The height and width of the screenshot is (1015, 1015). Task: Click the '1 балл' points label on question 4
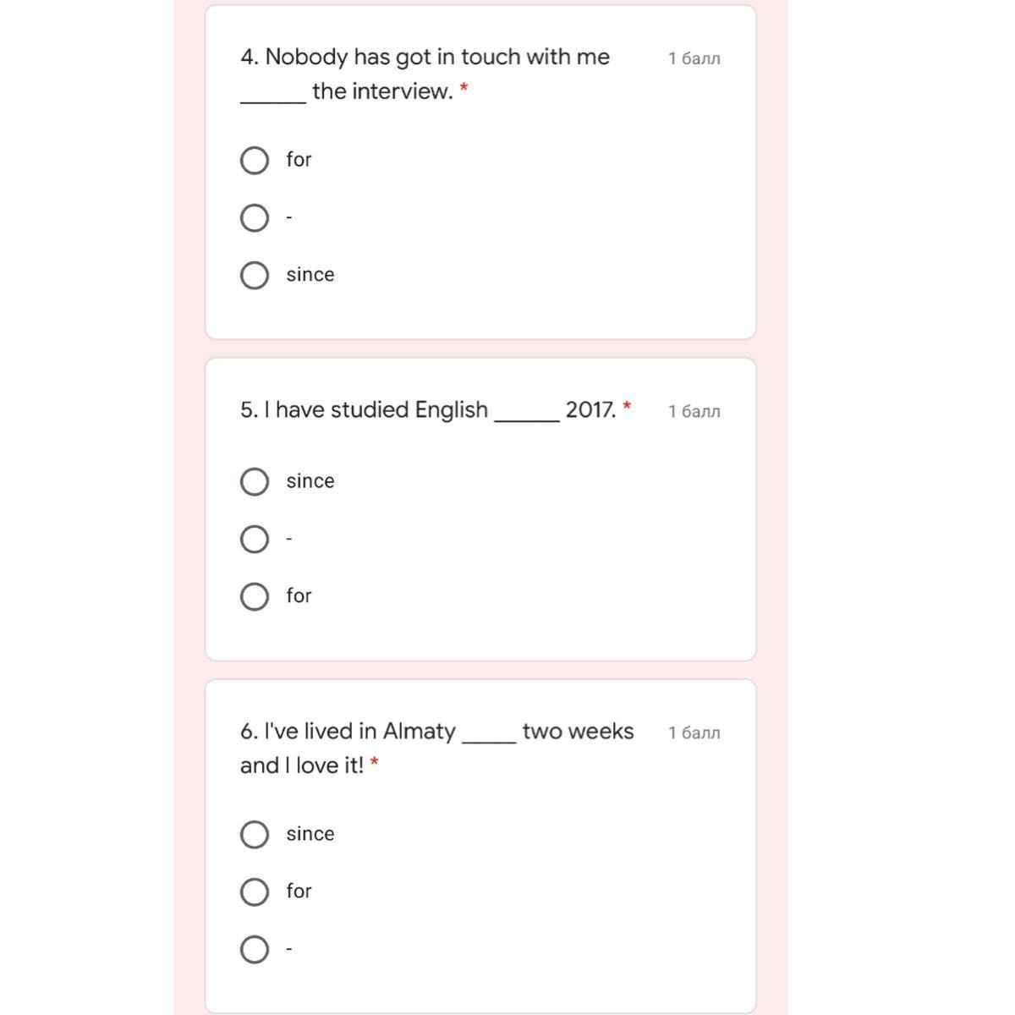click(x=694, y=58)
